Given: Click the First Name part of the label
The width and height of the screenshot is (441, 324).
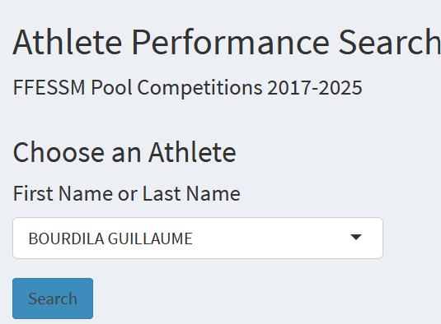Looking at the screenshot, I should [63, 193].
